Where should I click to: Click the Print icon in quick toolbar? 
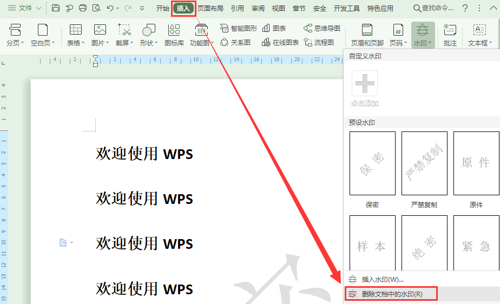83,8
